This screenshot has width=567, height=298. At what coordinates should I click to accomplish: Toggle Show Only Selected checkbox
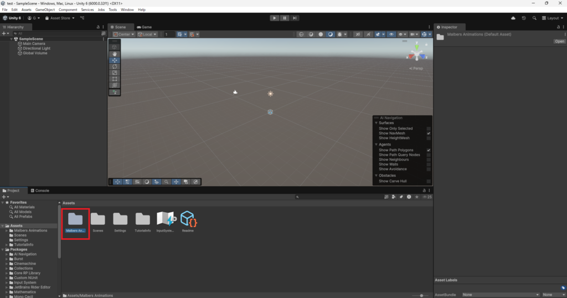pos(429,129)
